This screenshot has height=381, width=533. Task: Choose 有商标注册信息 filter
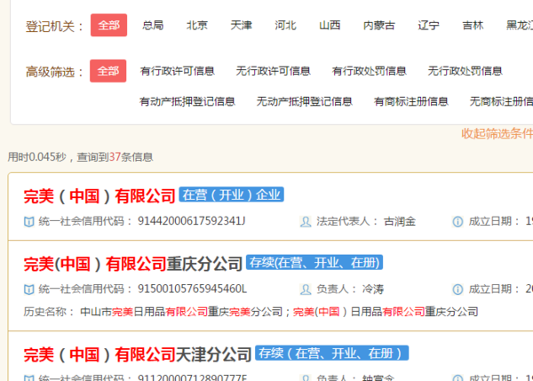point(411,101)
